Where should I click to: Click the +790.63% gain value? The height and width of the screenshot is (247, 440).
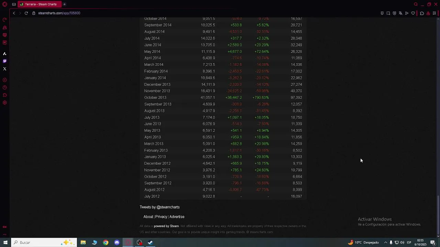(x=261, y=97)
